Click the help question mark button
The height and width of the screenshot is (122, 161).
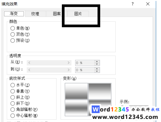133,4
